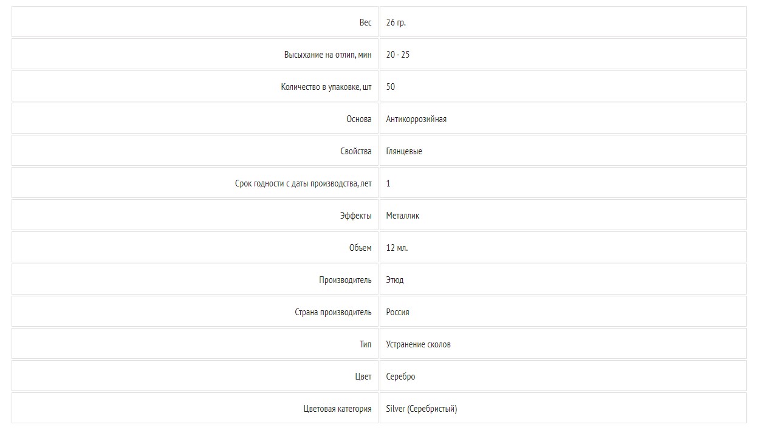Click the "Цветовая категория" label
The width and height of the screenshot is (757, 433).
click(x=337, y=409)
